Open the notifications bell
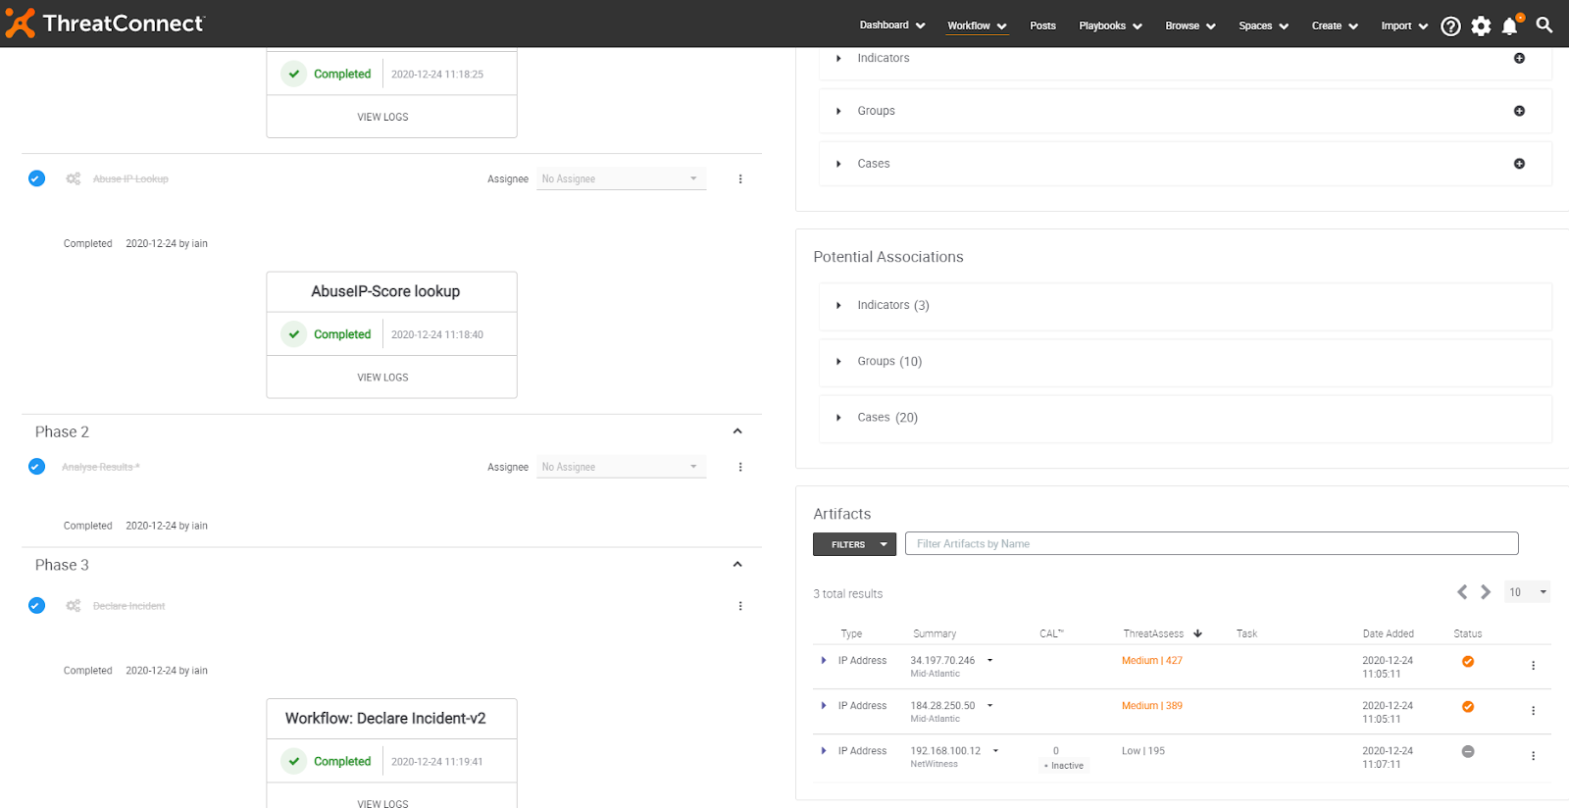 [x=1510, y=26]
